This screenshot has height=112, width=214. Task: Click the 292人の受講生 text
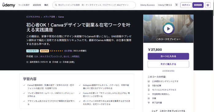click(x=80, y=51)
